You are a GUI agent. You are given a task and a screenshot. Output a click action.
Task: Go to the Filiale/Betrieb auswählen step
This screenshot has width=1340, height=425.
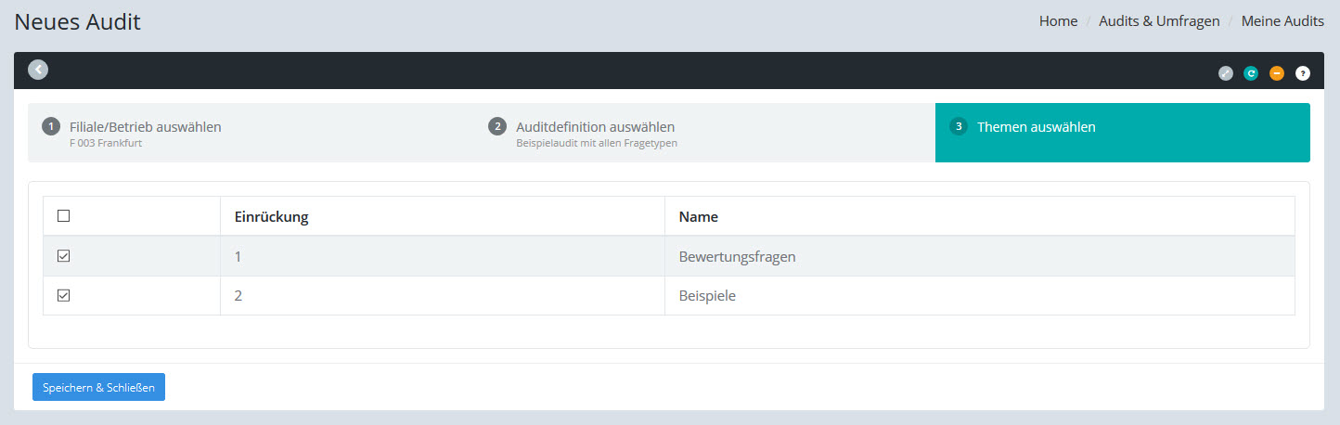pyautogui.click(x=145, y=127)
